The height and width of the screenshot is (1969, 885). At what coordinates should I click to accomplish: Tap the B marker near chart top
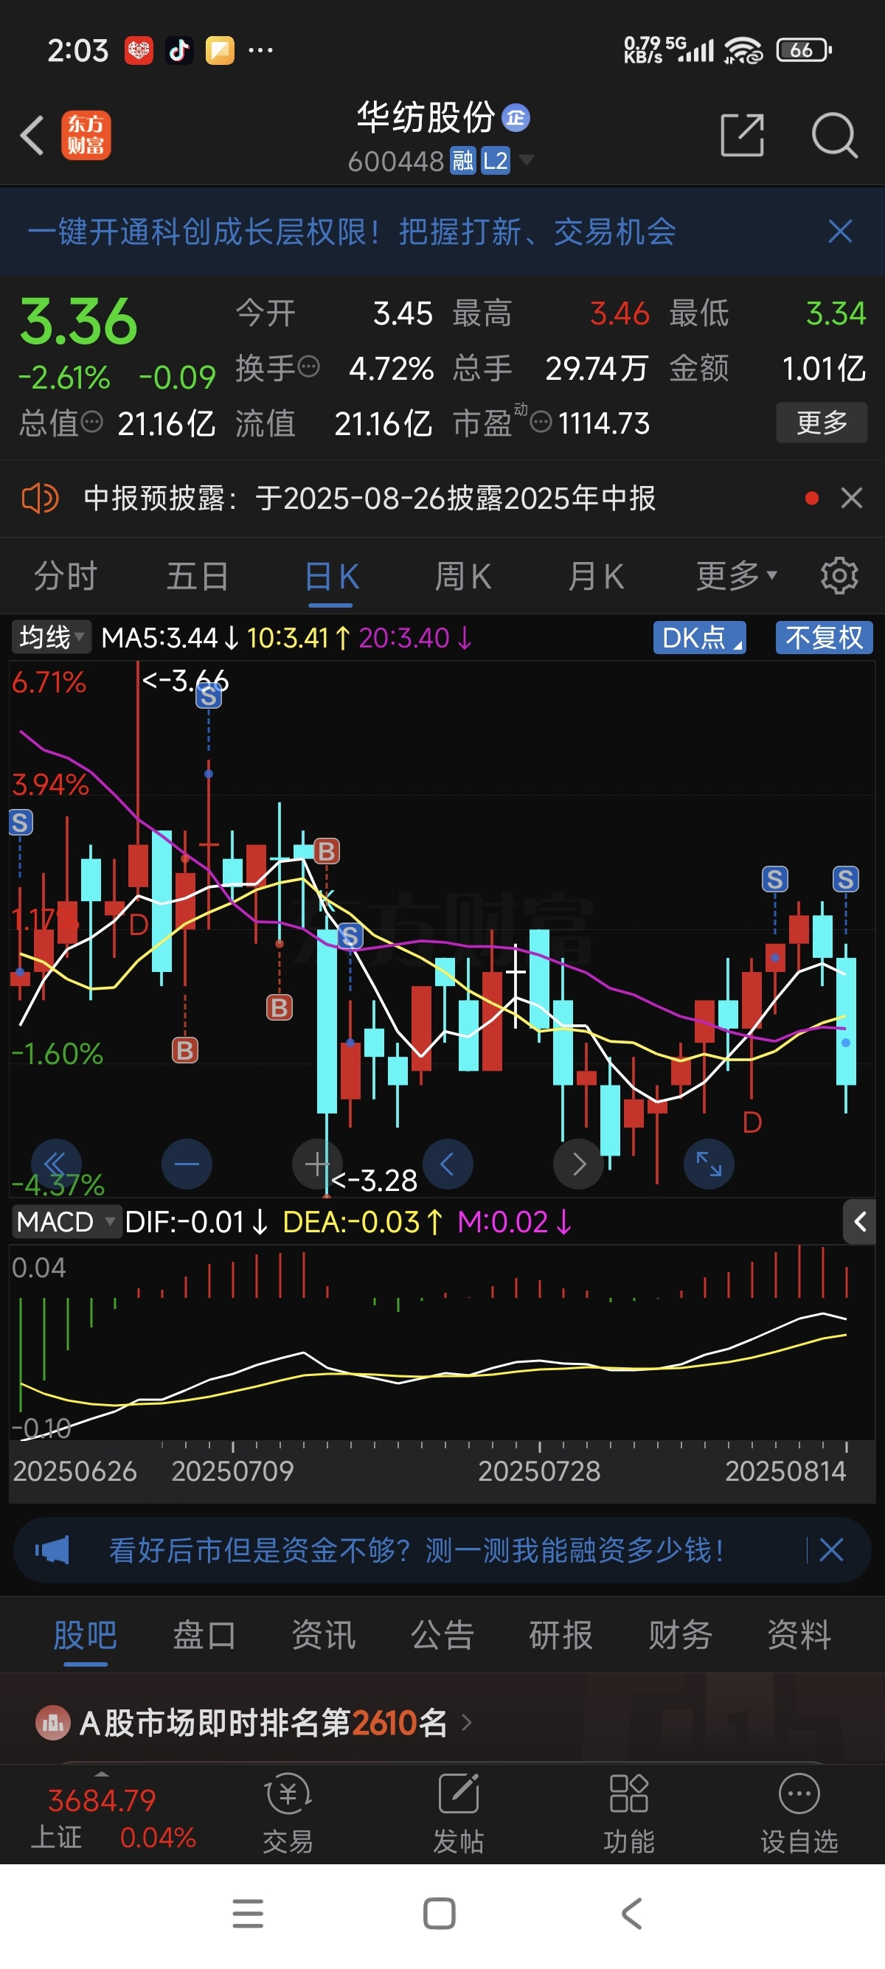326,851
